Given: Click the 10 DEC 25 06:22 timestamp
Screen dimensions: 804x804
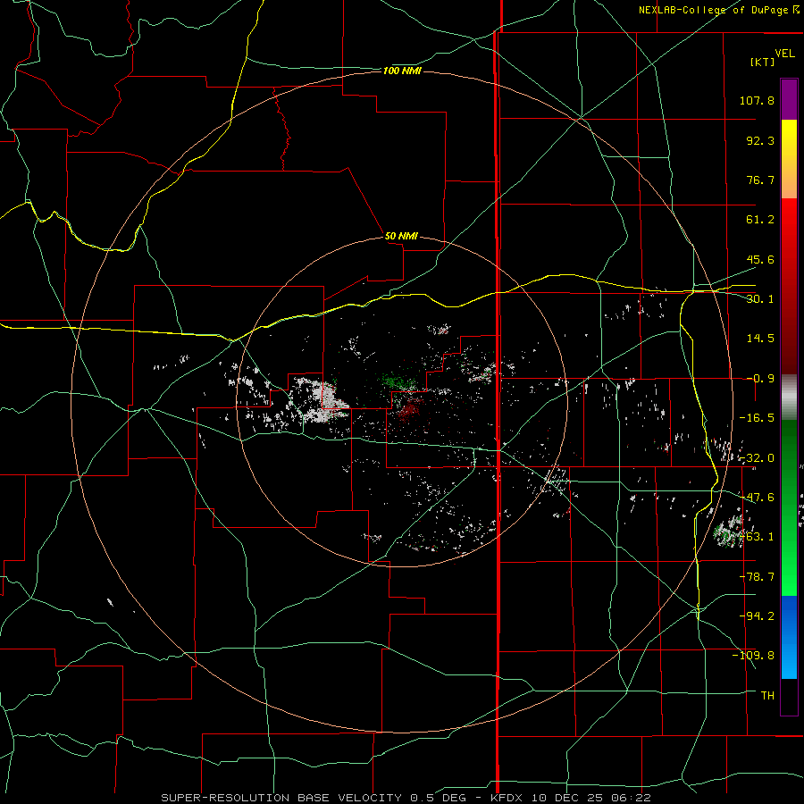Looking at the screenshot, I should tap(590, 798).
